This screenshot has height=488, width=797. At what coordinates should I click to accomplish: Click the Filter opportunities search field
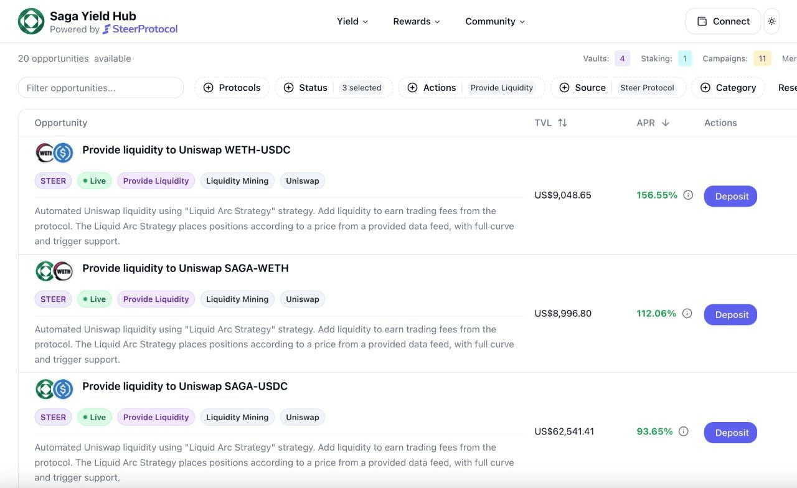[101, 88]
